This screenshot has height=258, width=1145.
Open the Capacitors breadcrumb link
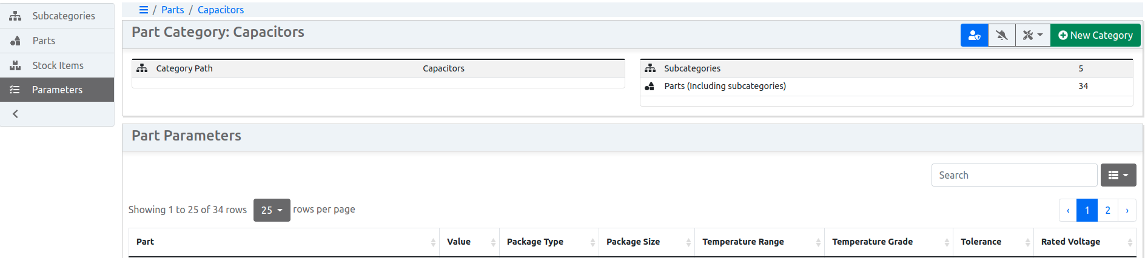point(221,10)
